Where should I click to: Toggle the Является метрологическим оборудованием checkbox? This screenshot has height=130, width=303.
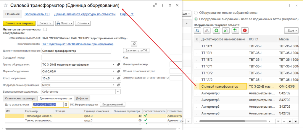pyautogui.click(x=45, y=29)
